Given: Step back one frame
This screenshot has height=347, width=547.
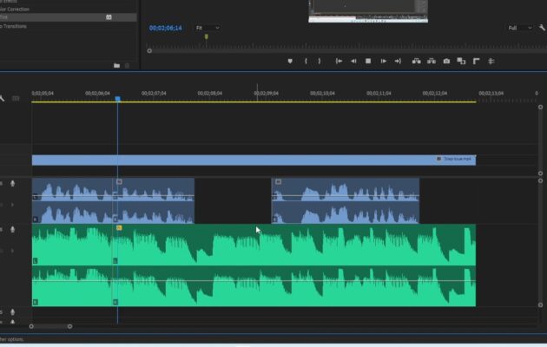Looking at the screenshot, I should tap(353, 61).
